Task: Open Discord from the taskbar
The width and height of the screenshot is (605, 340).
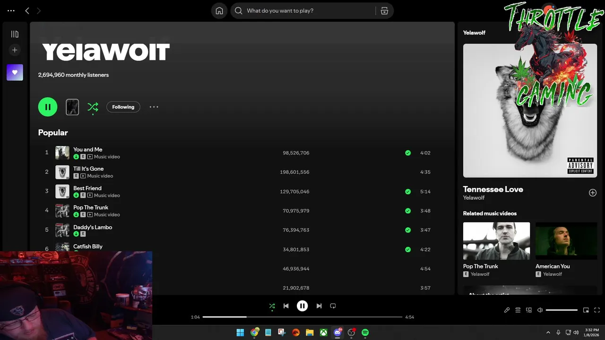Action: (x=337, y=332)
